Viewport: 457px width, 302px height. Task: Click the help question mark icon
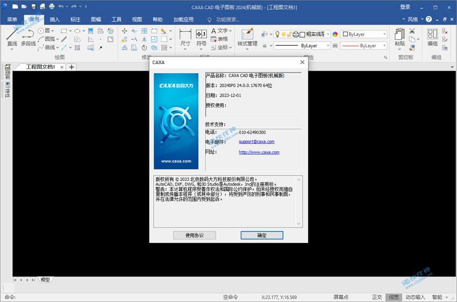pyautogui.click(x=429, y=19)
